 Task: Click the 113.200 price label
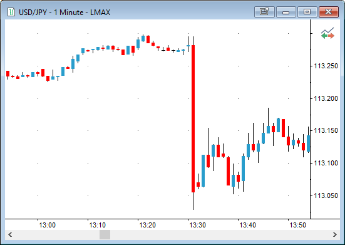coord(326,98)
